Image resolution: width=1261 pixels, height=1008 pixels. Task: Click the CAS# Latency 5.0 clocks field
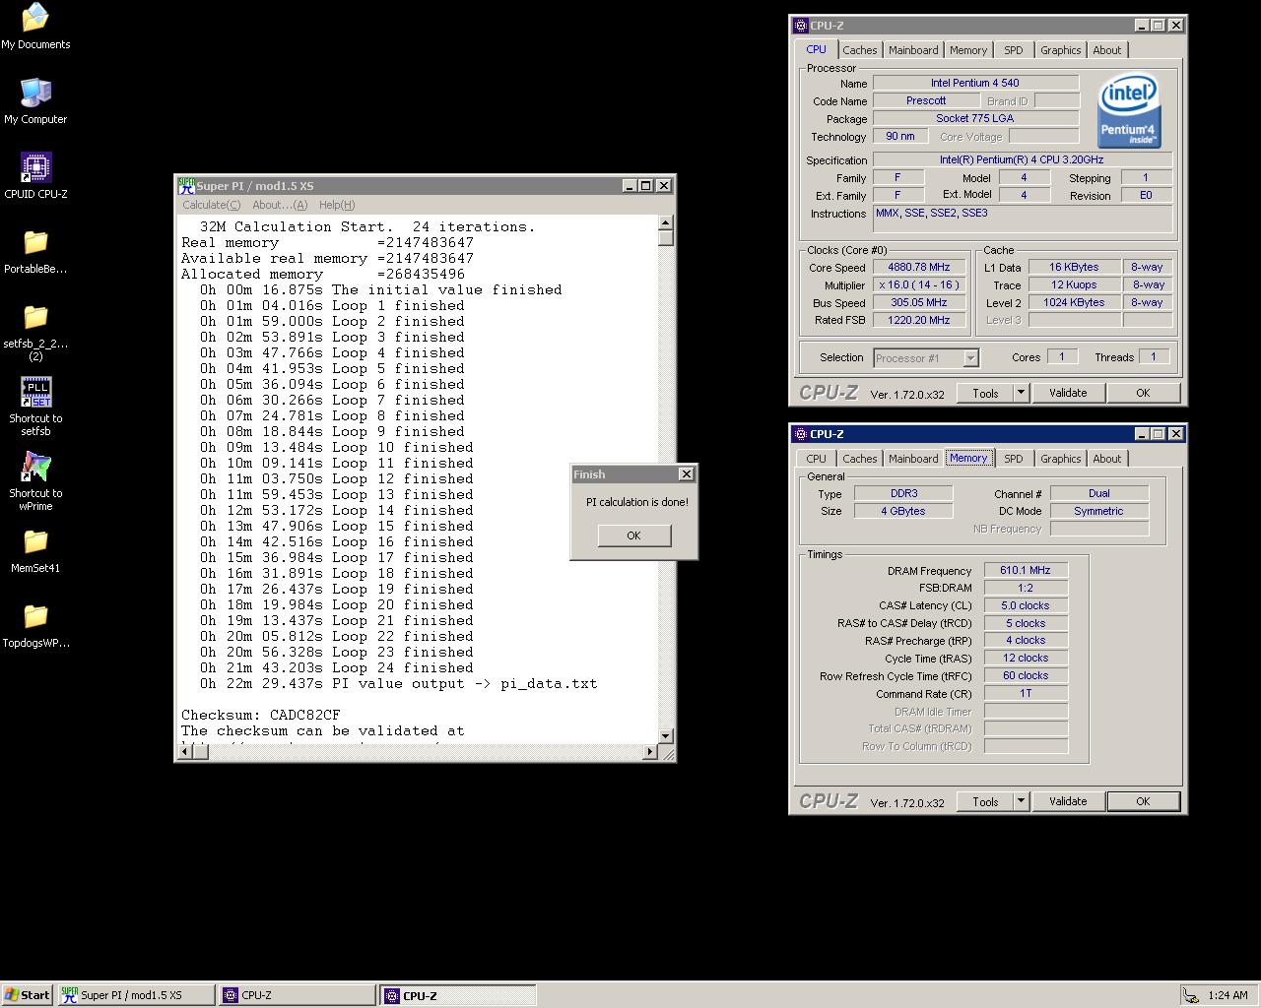tap(1025, 605)
